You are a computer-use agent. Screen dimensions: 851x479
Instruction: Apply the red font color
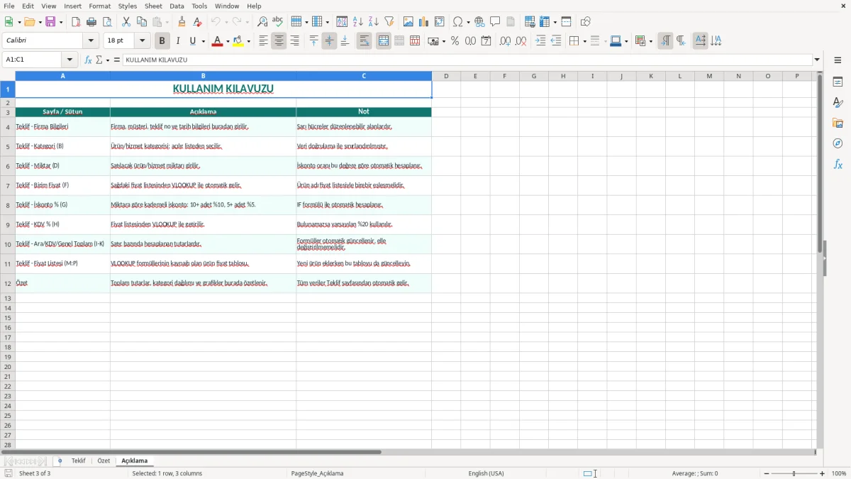point(217,41)
